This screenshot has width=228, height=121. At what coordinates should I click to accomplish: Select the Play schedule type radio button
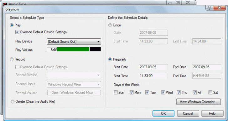[x=12, y=25]
